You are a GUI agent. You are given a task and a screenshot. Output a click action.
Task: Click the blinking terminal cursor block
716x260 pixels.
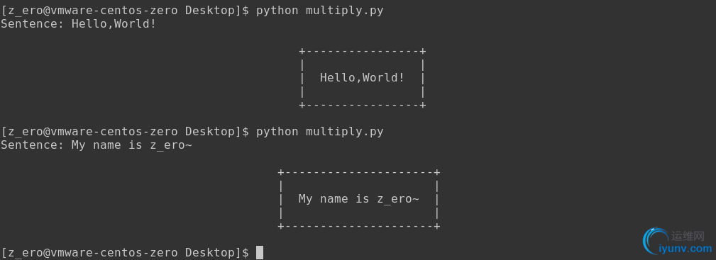pos(260,252)
